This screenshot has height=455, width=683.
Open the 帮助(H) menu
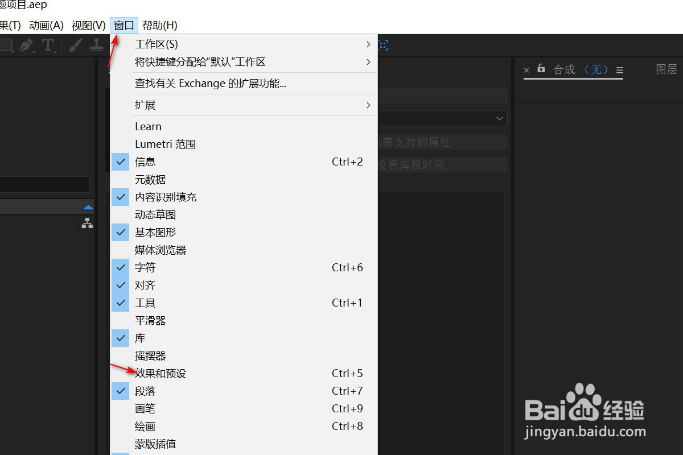coord(160,25)
